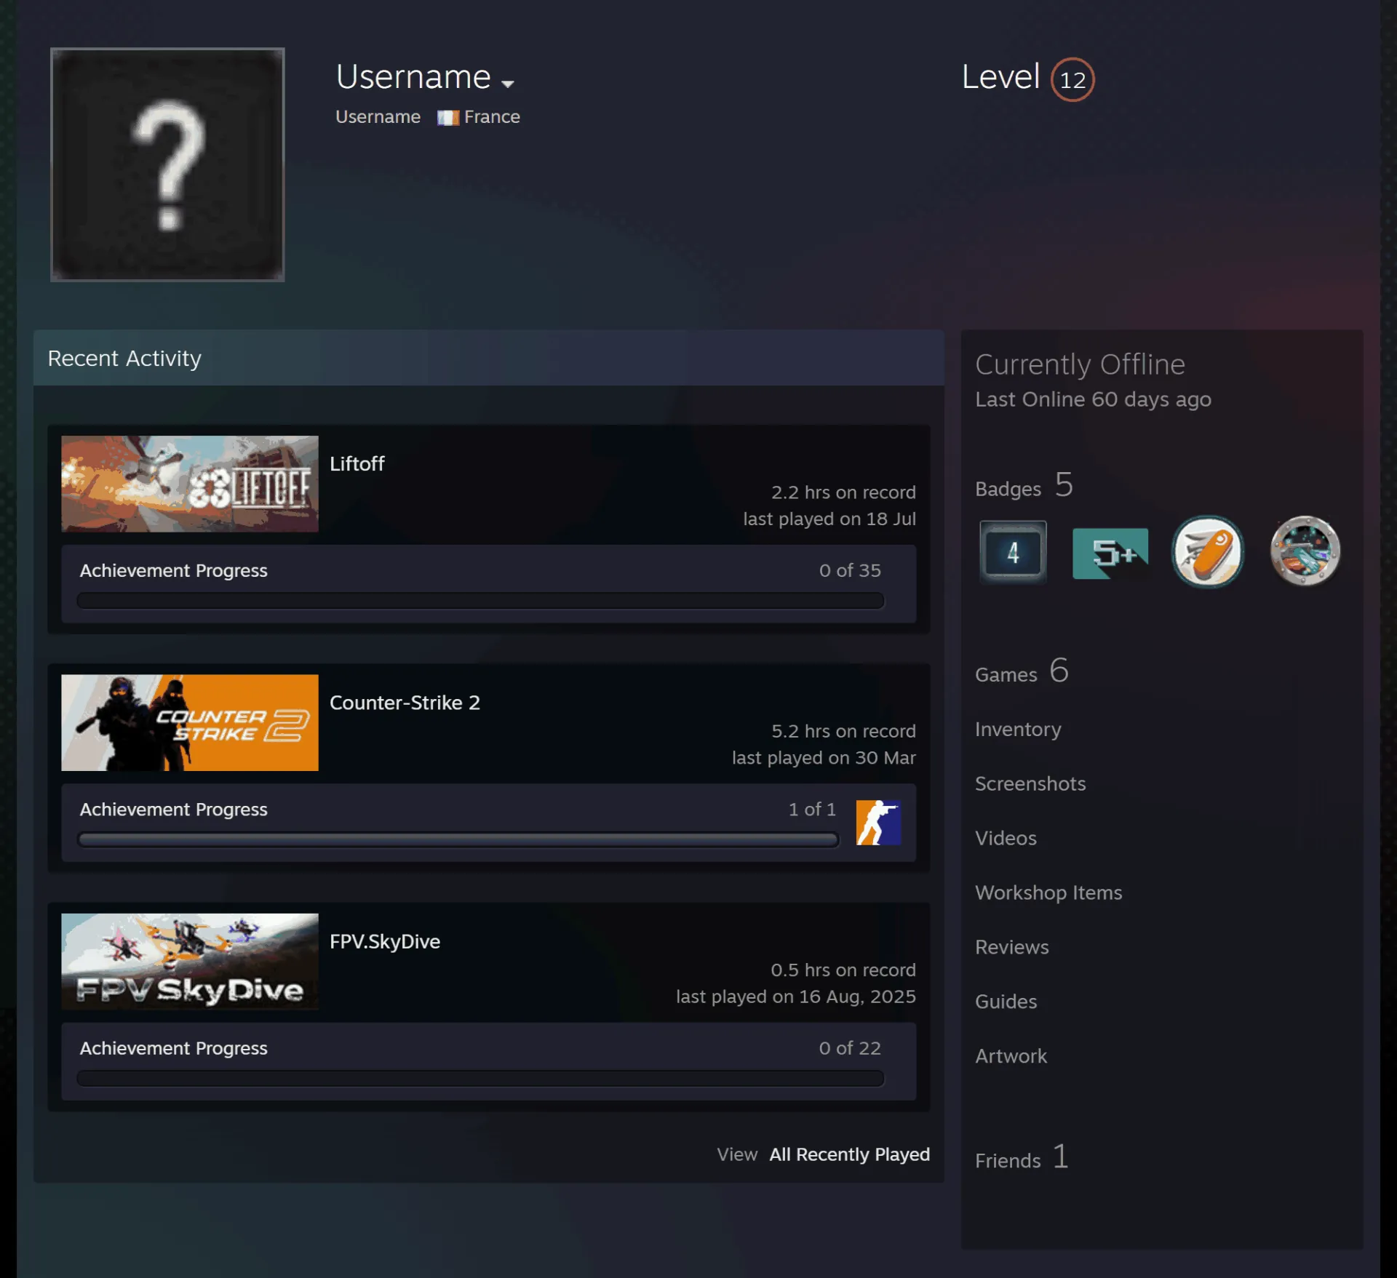The height and width of the screenshot is (1278, 1397).
Task: Open the Artwork page
Action: point(1011,1056)
